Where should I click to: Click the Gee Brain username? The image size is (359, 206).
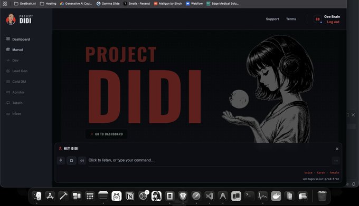332,16
